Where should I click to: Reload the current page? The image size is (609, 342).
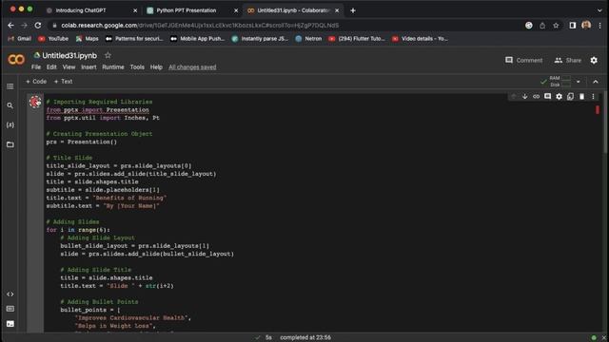pos(38,26)
